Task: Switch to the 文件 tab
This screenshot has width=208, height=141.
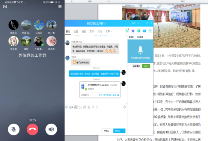Action: pyautogui.click(x=92, y=31)
